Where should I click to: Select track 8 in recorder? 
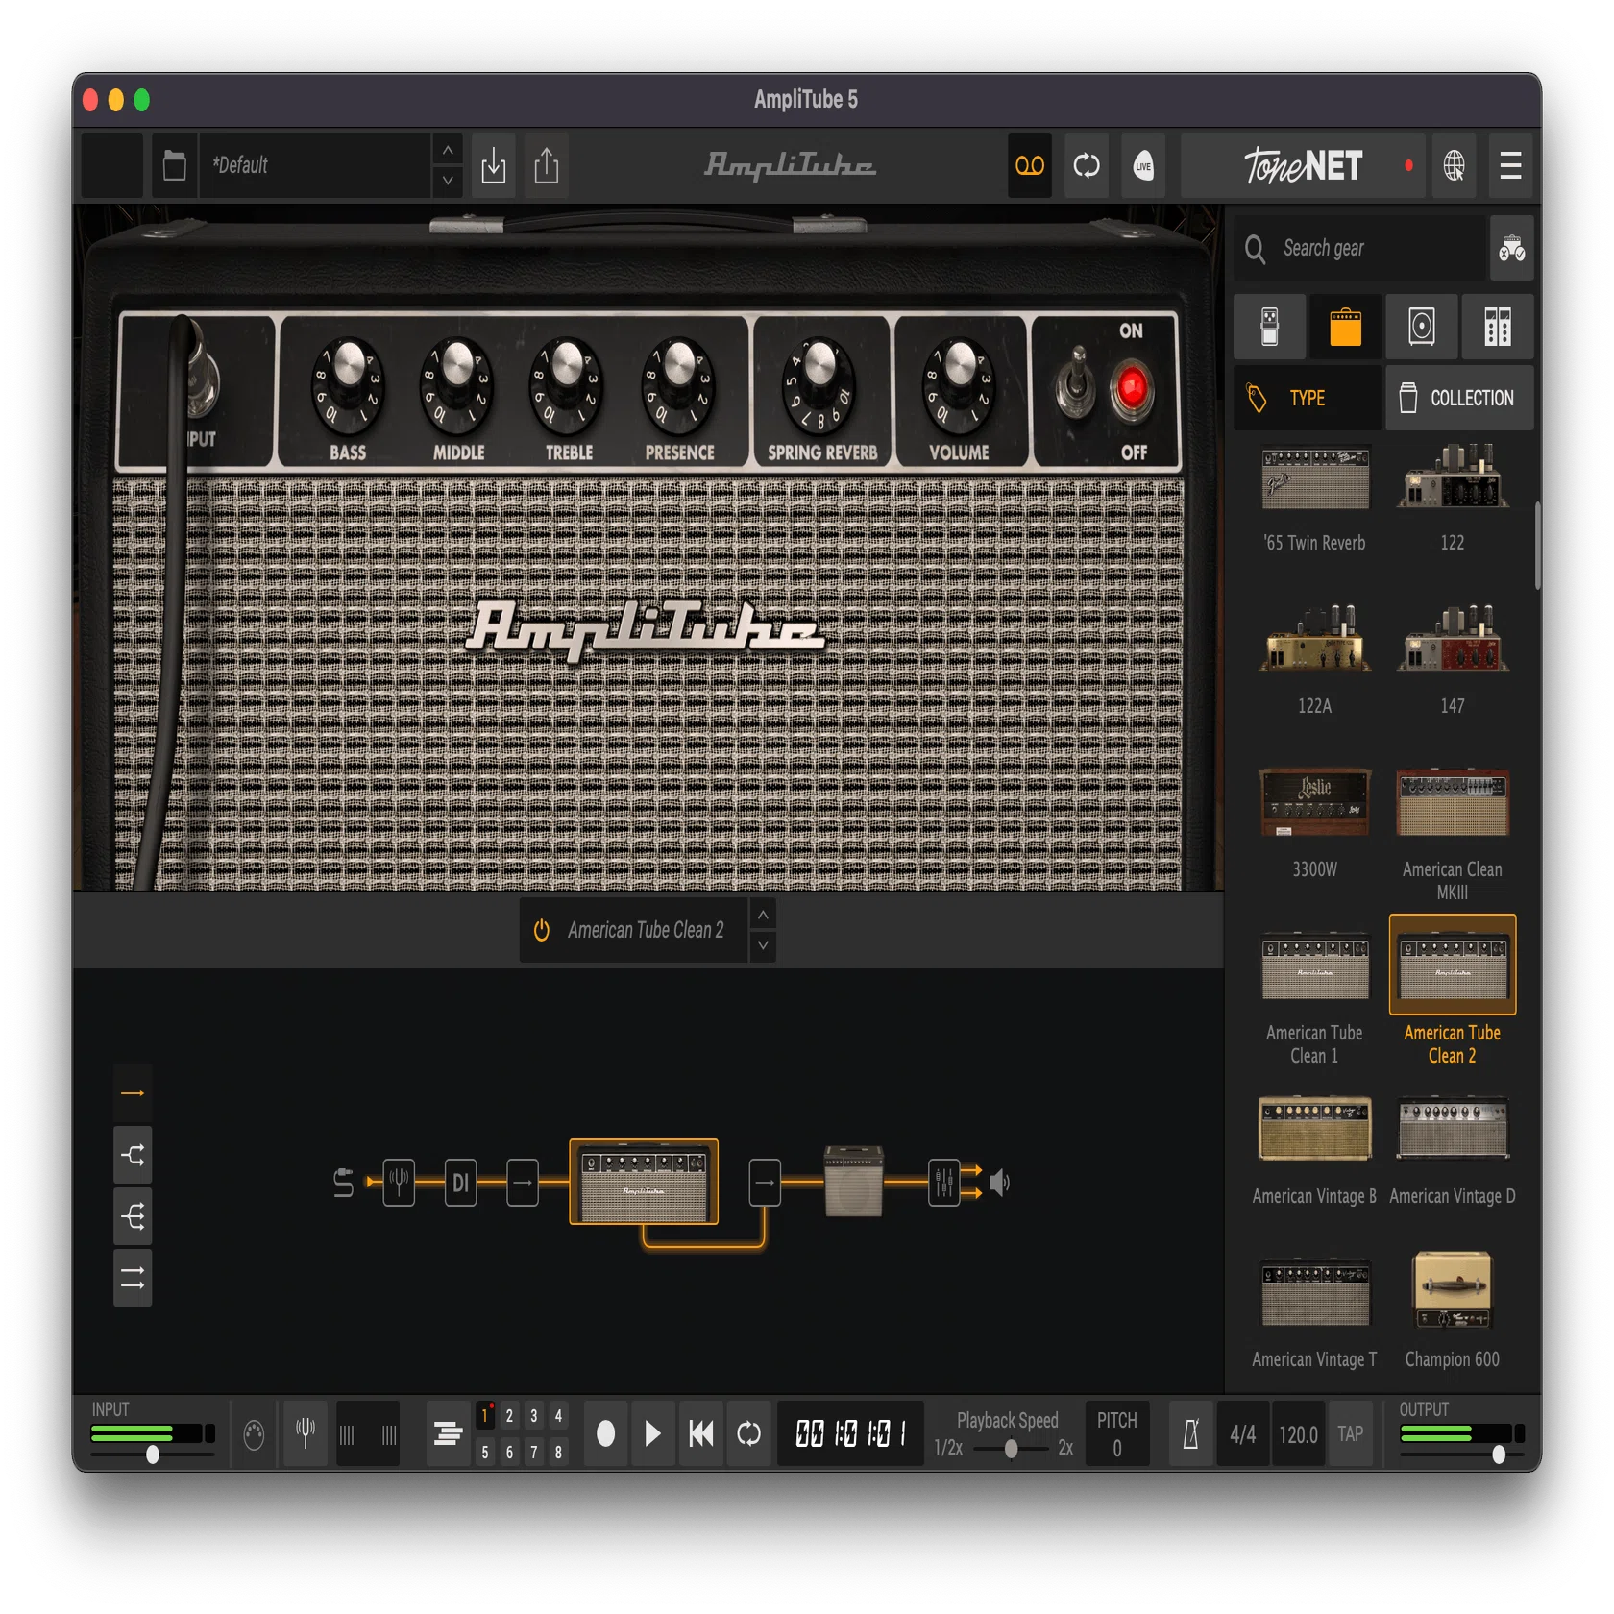coord(558,1452)
